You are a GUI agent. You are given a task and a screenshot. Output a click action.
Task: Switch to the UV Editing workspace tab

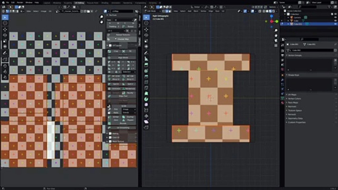tap(79, 3)
